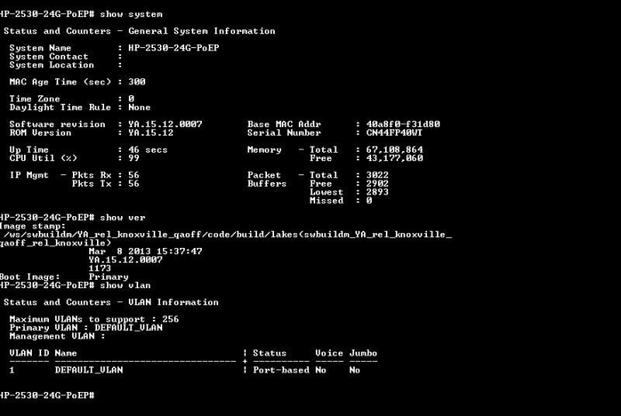Click the 'Time Zone' label

tap(34, 98)
